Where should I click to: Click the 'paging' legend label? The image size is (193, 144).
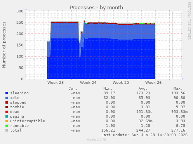(x=17, y=116)
